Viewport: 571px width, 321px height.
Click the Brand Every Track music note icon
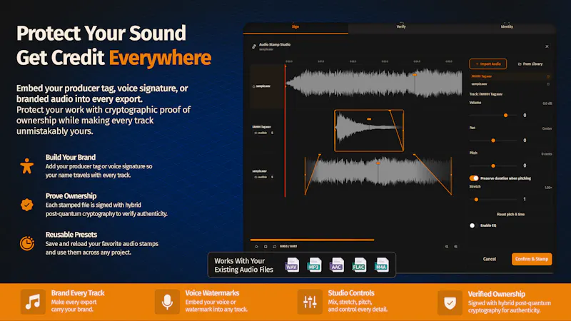(x=33, y=302)
